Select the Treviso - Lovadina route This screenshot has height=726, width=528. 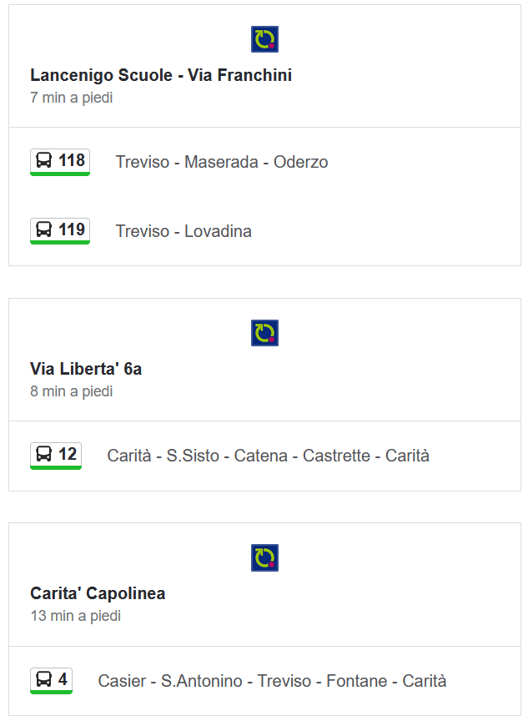[184, 231]
